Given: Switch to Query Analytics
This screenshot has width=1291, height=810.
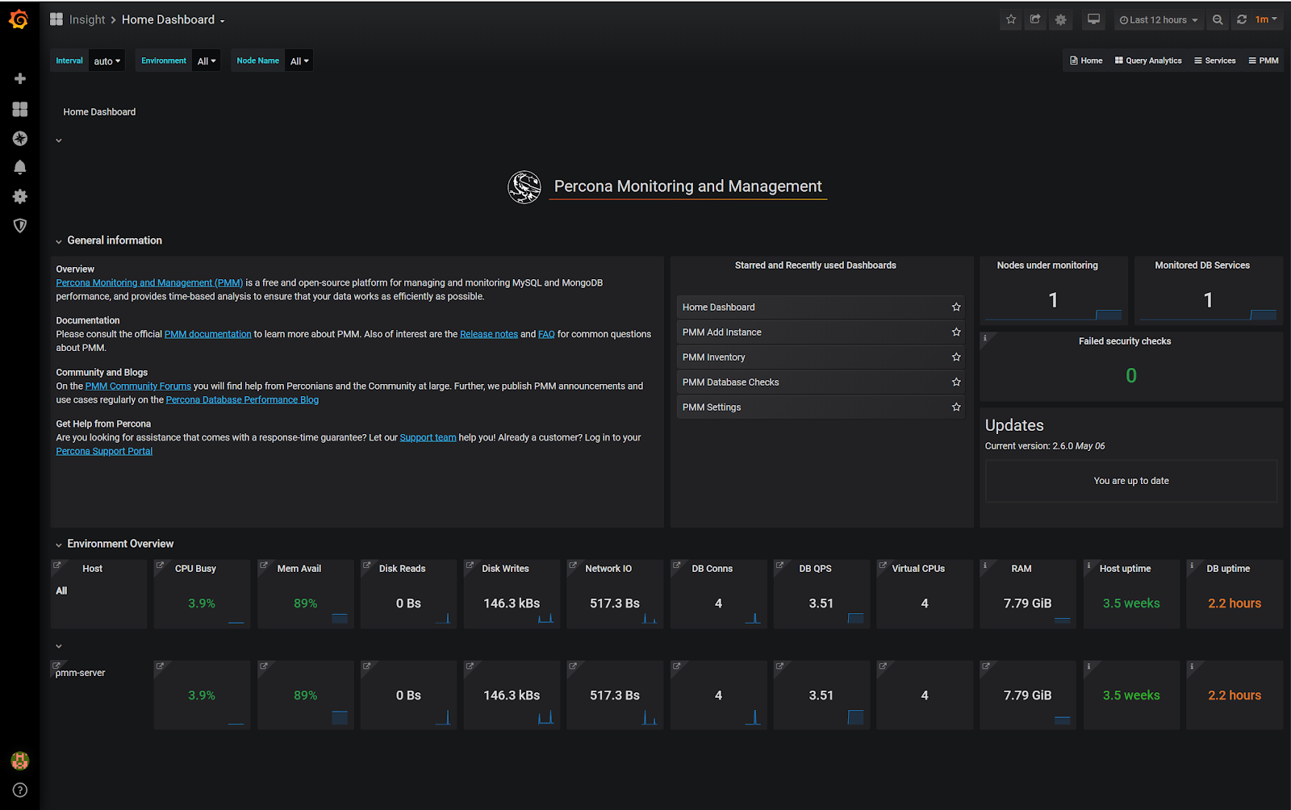Looking at the screenshot, I should (x=1148, y=60).
